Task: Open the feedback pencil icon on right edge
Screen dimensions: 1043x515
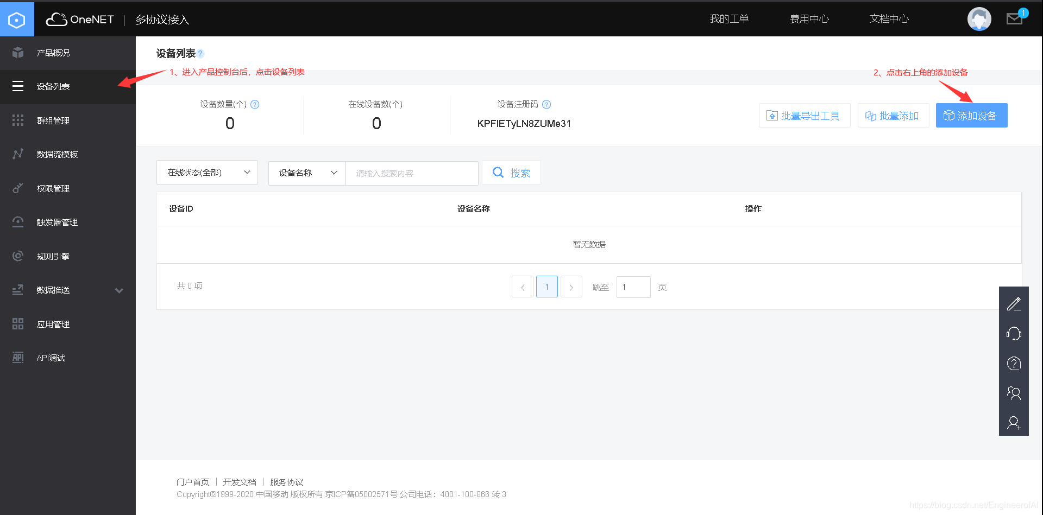Action: 1014,304
